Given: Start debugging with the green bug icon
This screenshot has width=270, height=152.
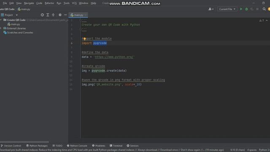Looking at the screenshot, I should [246, 9].
